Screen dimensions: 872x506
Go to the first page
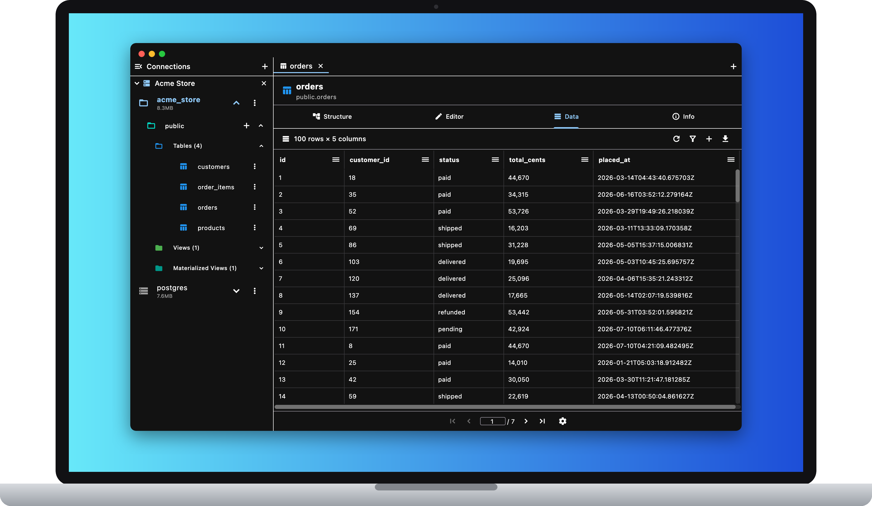tap(452, 421)
